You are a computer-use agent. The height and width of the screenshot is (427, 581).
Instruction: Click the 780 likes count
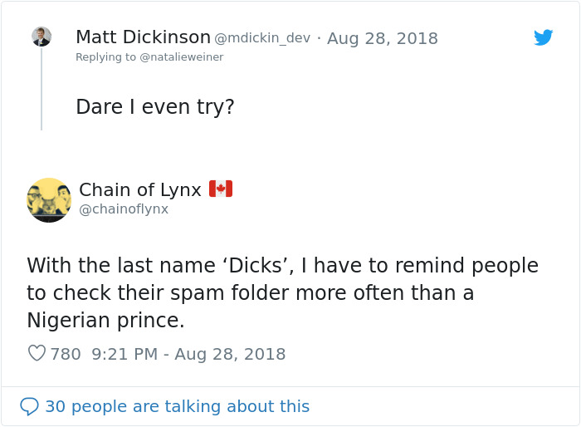coord(66,354)
